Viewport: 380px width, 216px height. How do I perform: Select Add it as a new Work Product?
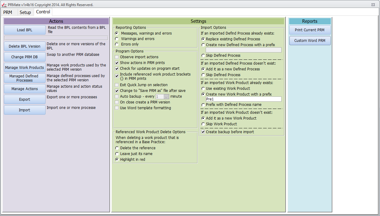203,118
